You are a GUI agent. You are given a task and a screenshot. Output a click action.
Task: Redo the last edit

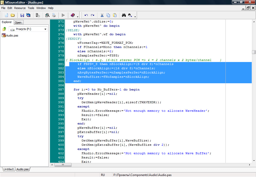click(x=93, y=15)
